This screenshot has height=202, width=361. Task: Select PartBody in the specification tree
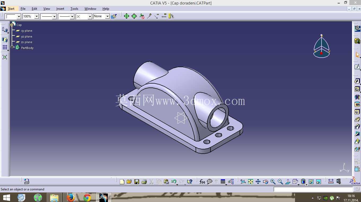[27, 48]
